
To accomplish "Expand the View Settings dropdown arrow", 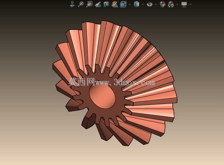I will [x=190, y=5].
